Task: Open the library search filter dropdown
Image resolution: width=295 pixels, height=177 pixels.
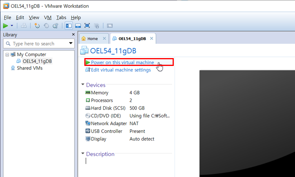Action: (71, 43)
